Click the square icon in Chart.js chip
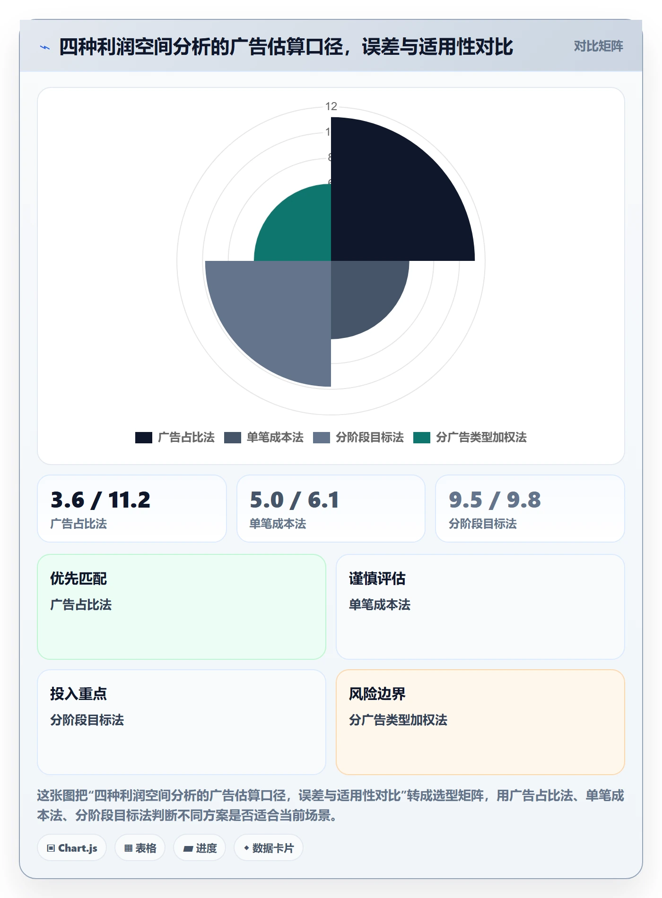This screenshot has width=662, height=898. click(x=51, y=848)
